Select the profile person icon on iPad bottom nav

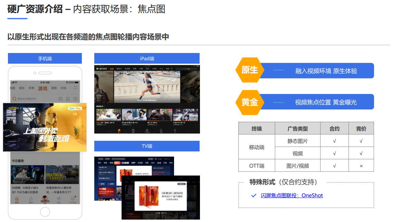pos(175,130)
